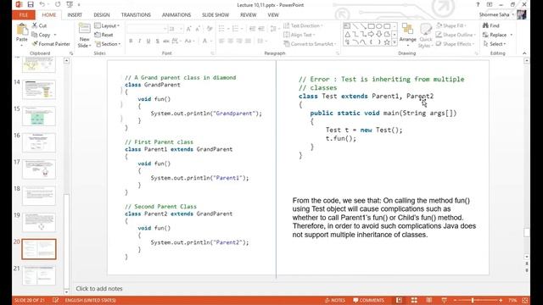Switch to the TRANSITIONS tab
The width and height of the screenshot is (543, 305).
click(x=136, y=15)
